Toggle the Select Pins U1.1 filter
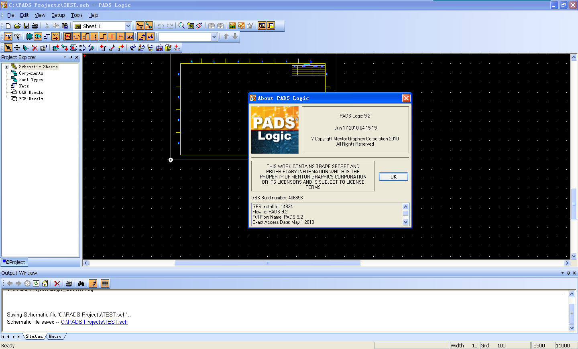Image resolution: width=578 pixels, height=349 pixels. click(x=56, y=37)
